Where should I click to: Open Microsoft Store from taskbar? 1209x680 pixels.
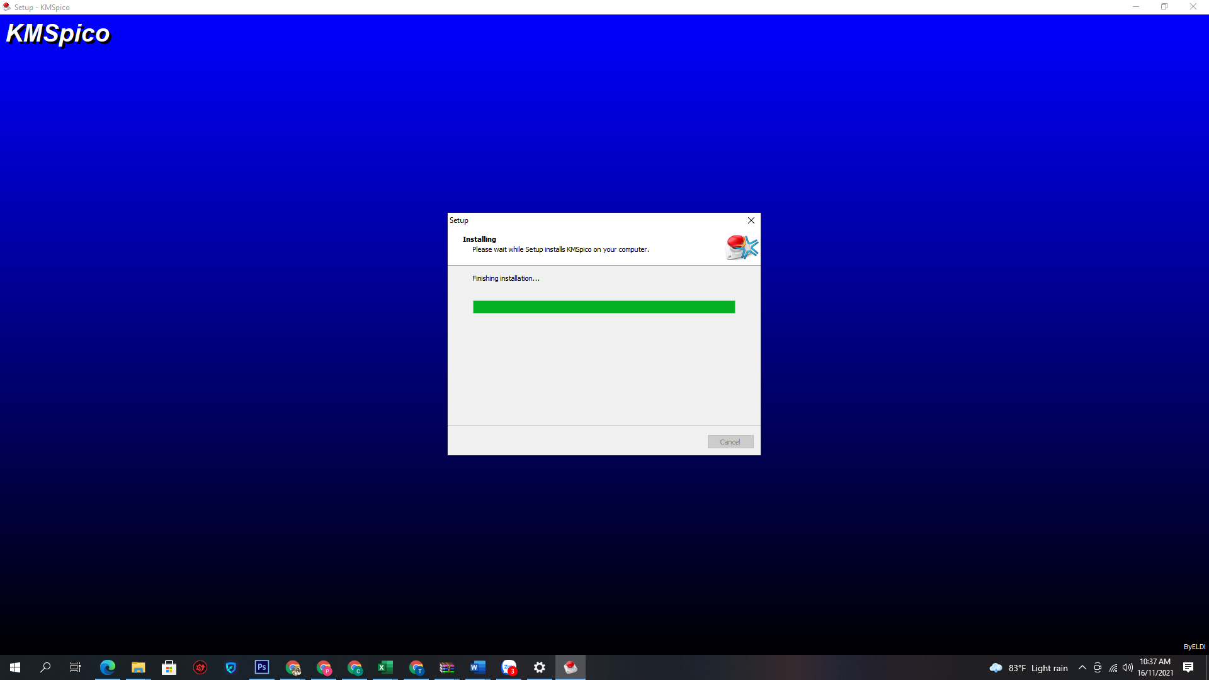pyautogui.click(x=169, y=667)
